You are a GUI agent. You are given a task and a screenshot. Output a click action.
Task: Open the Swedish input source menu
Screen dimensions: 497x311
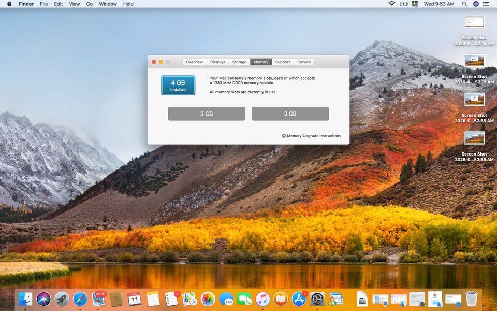(x=415, y=4)
